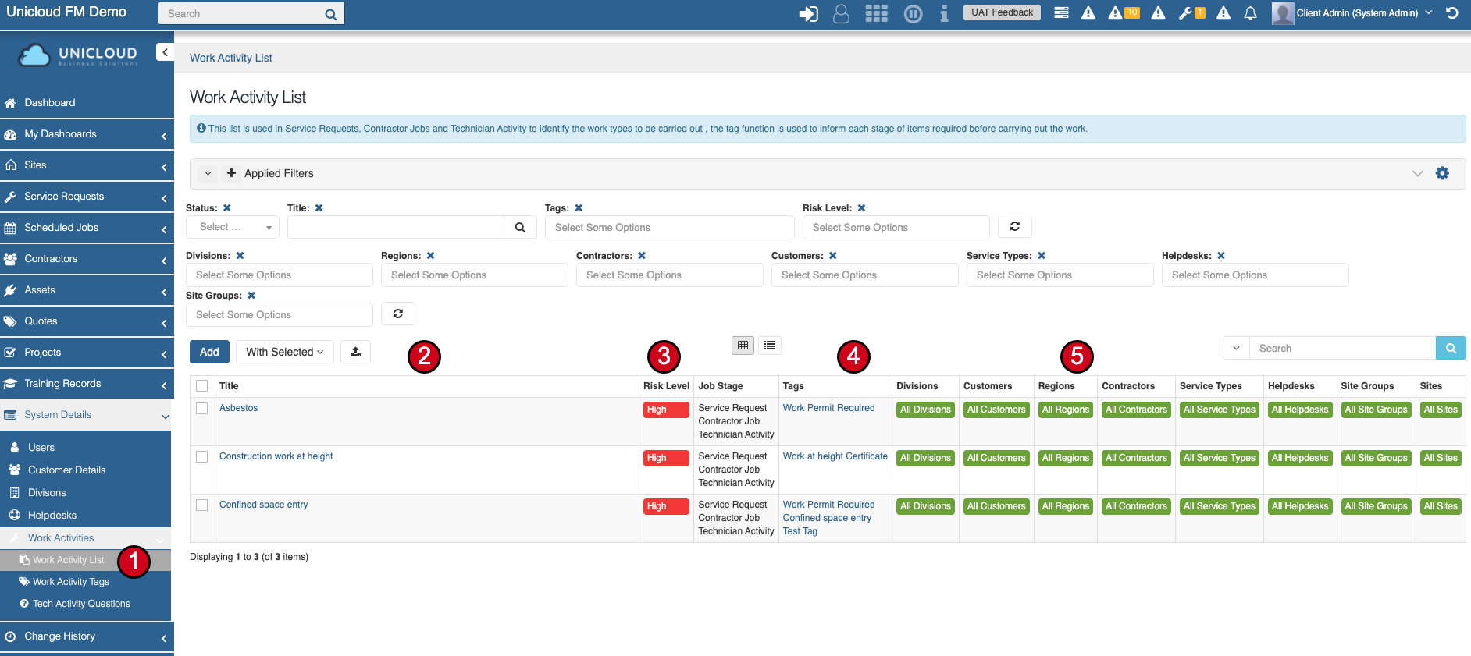Click the information 'i' icon
The height and width of the screenshot is (656, 1471).
point(944,13)
